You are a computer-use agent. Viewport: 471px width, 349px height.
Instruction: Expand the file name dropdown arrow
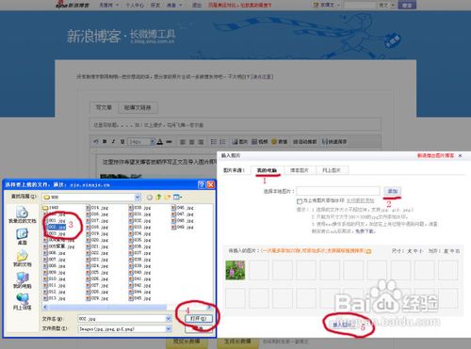(169, 319)
